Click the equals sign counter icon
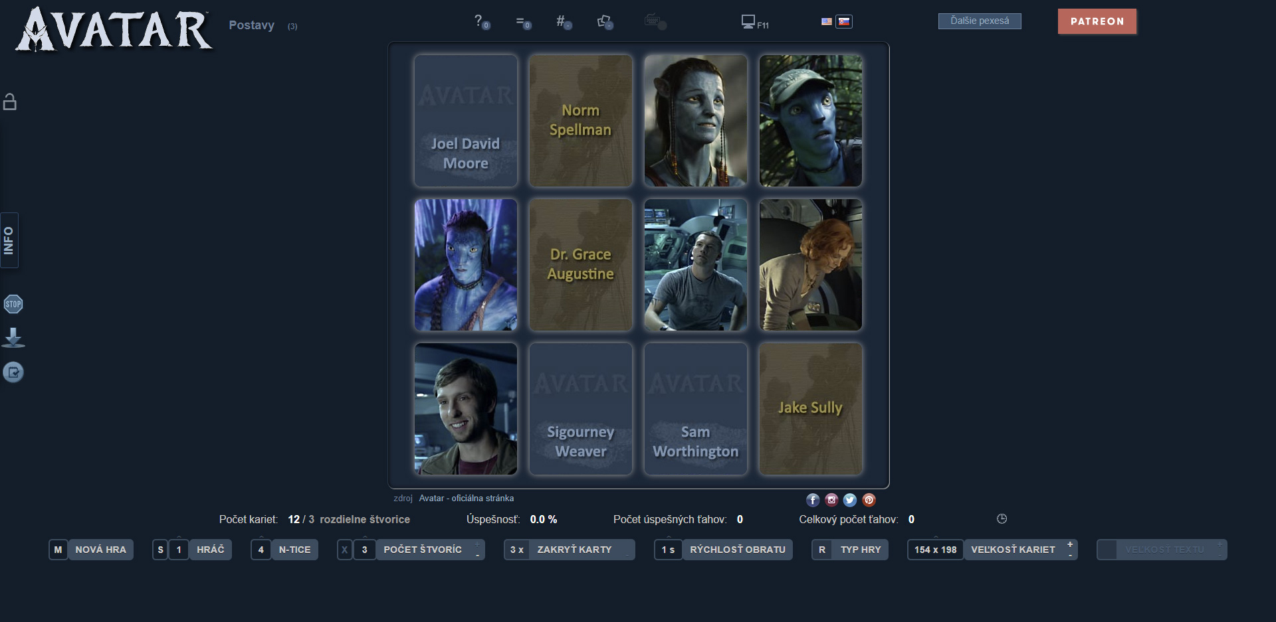The width and height of the screenshot is (1276, 622). (523, 23)
